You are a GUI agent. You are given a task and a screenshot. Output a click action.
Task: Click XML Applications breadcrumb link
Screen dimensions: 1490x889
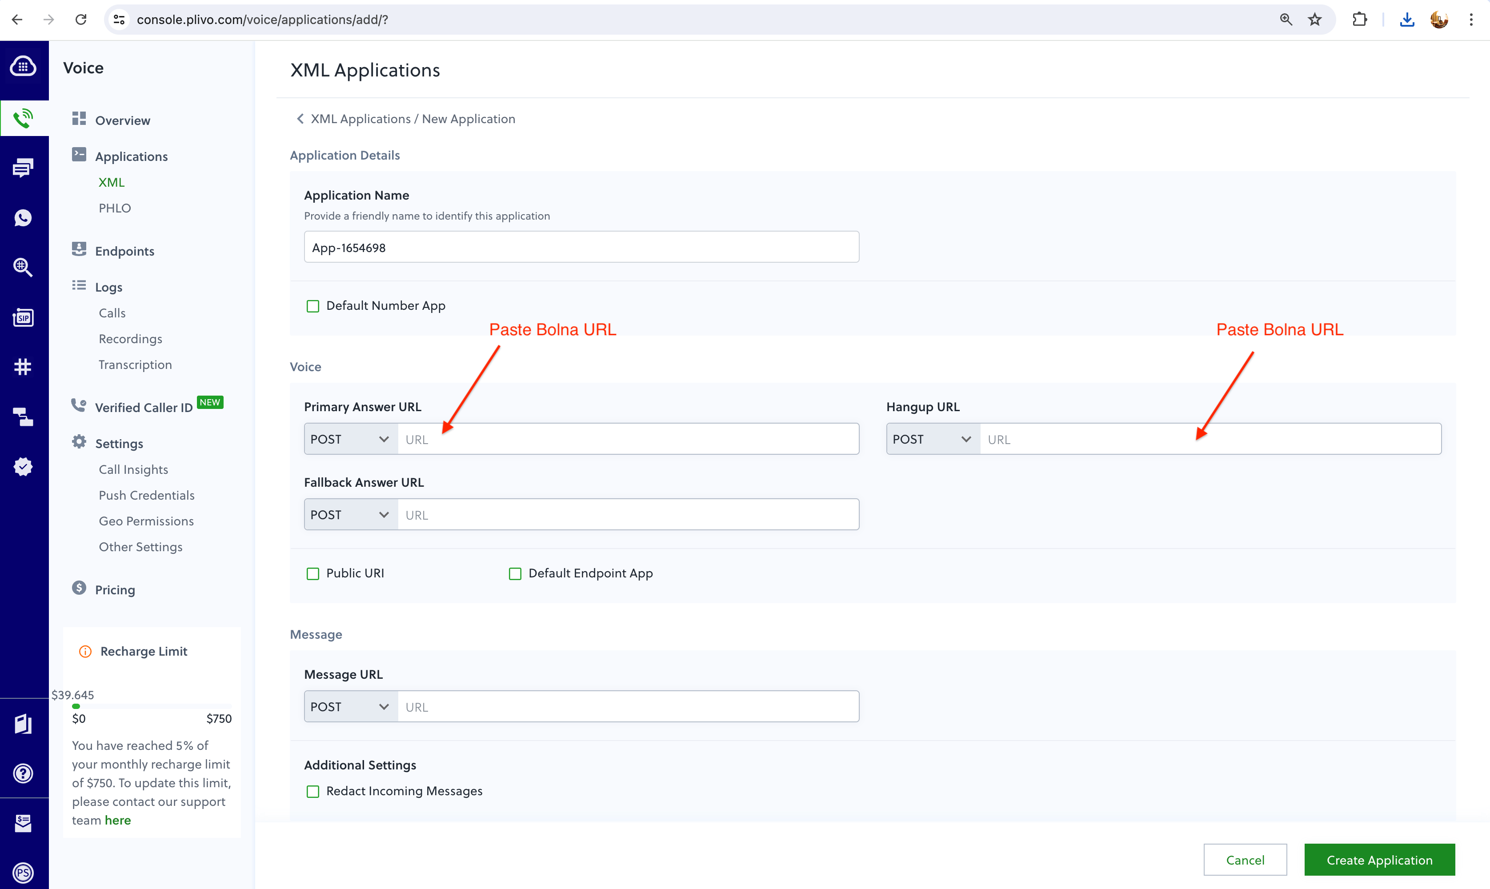[x=360, y=119]
